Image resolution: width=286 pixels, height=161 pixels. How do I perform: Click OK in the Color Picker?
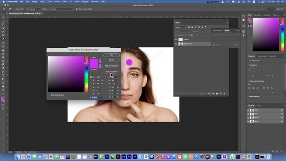pos(111,55)
